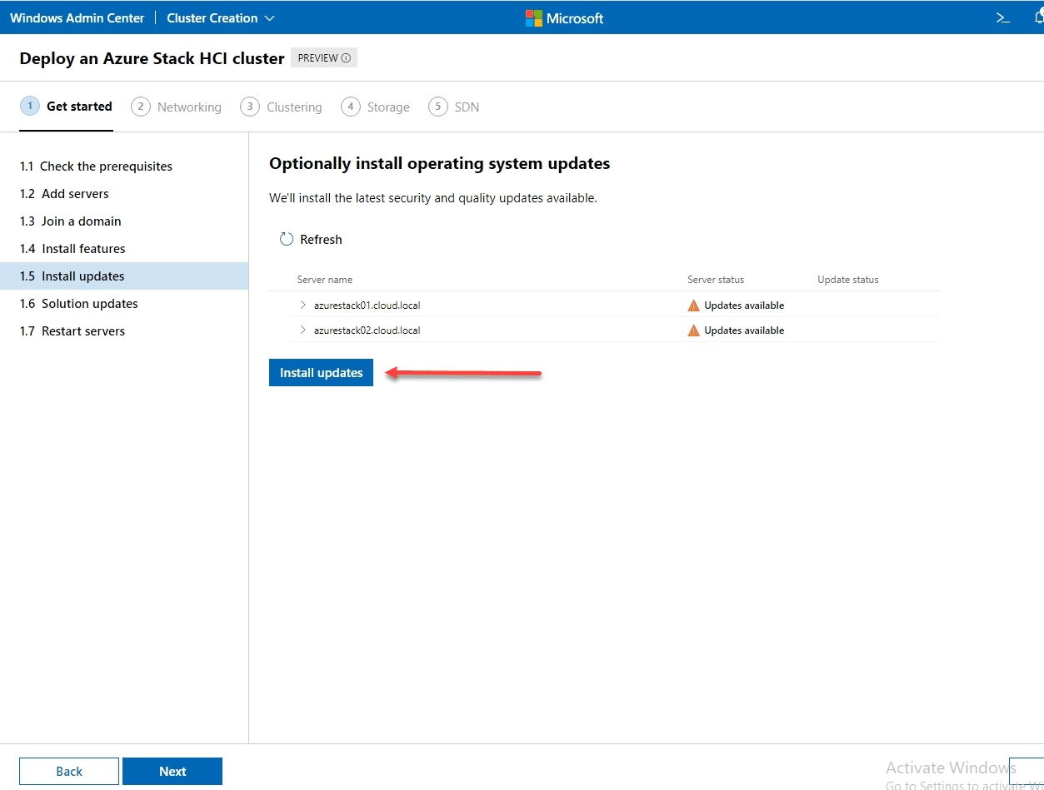Go to the Networking step tab
Viewport: 1044px width, 790px height.
[x=177, y=107]
